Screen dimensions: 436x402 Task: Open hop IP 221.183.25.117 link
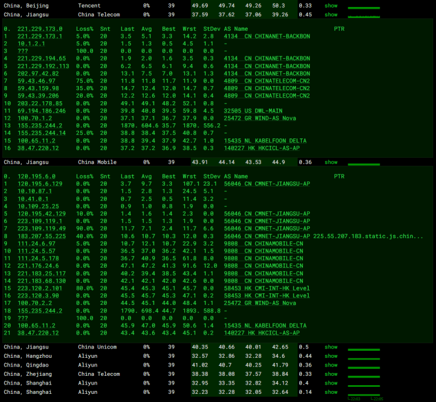(x=42, y=273)
